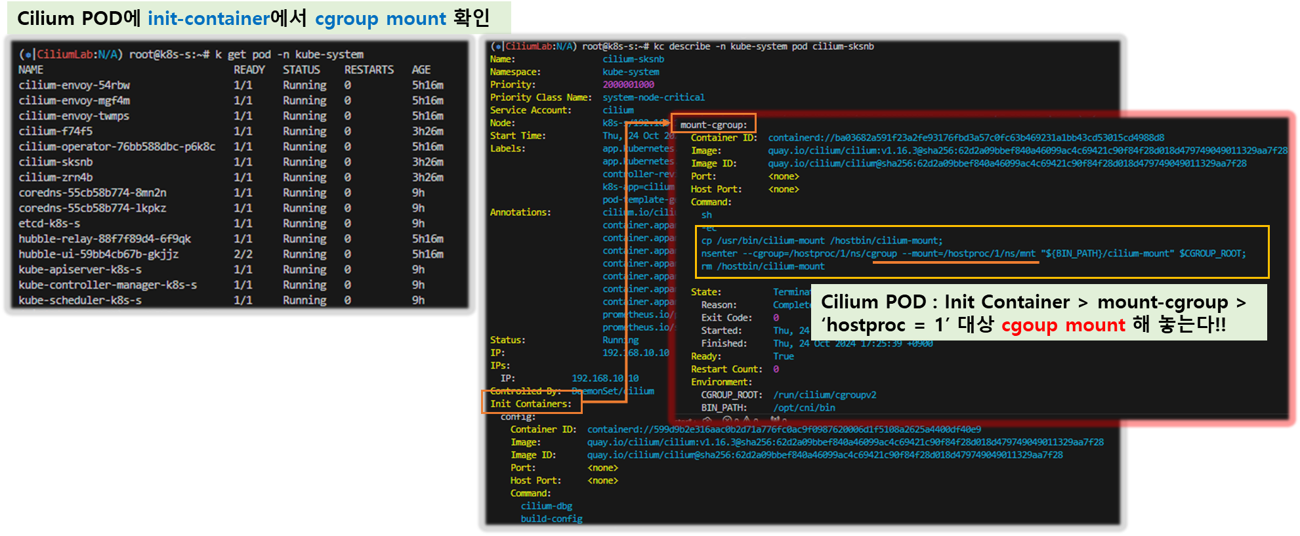Click the 'kc describe' command line text
This screenshot has height=536, width=1300.
(764, 47)
